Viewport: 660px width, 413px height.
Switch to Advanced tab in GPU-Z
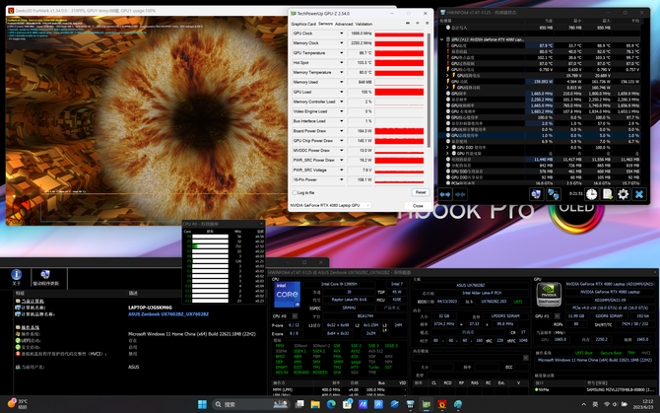(x=344, y=24)
